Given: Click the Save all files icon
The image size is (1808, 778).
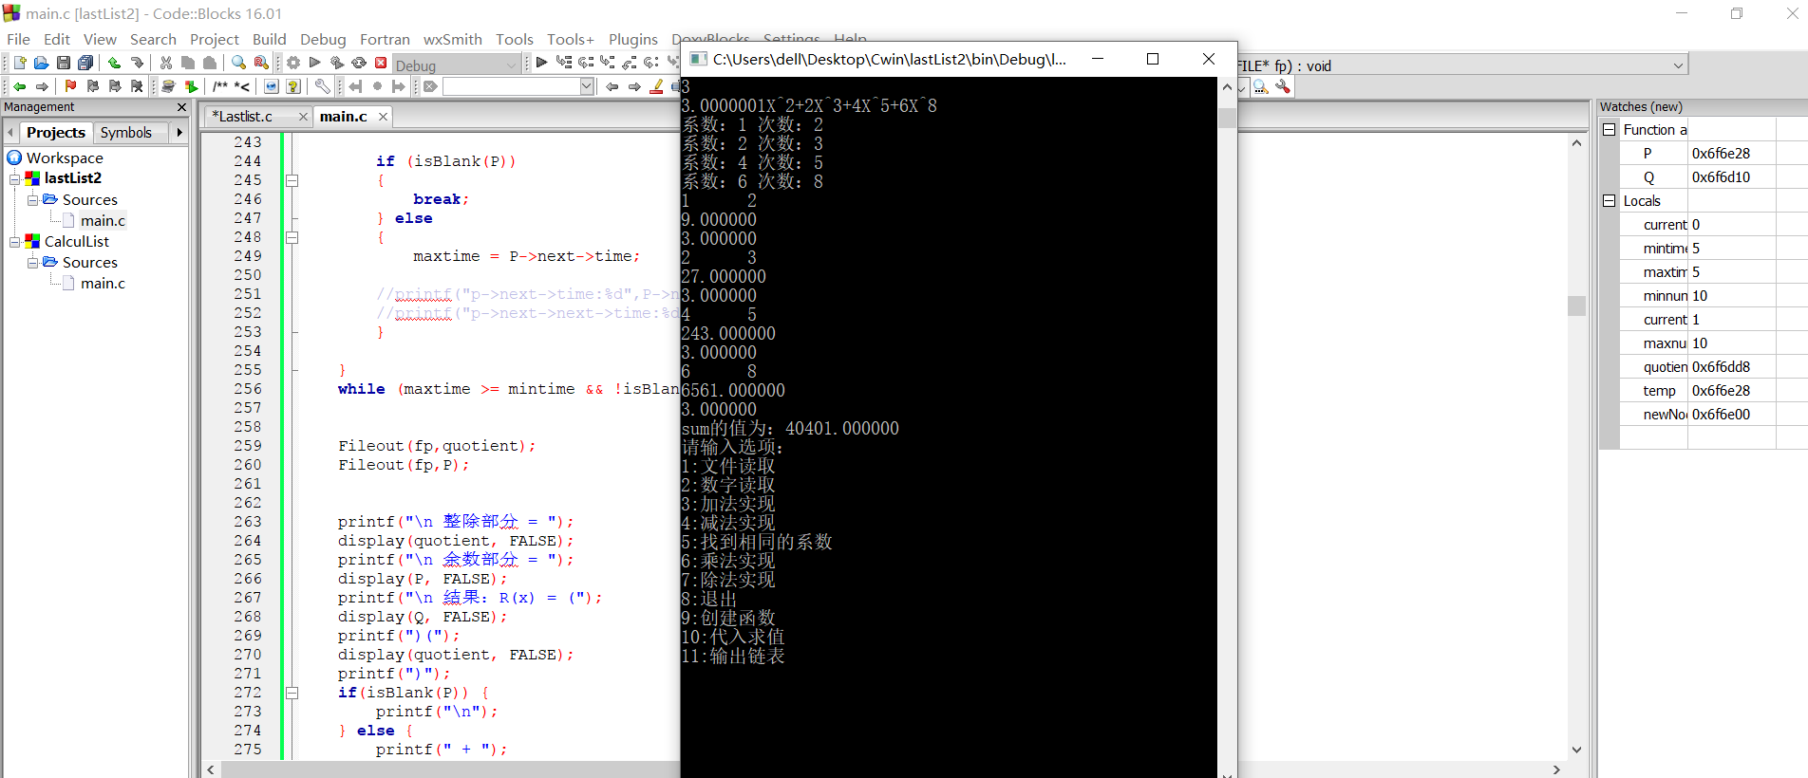Looking at the screenshot, I should click(85, 63).
